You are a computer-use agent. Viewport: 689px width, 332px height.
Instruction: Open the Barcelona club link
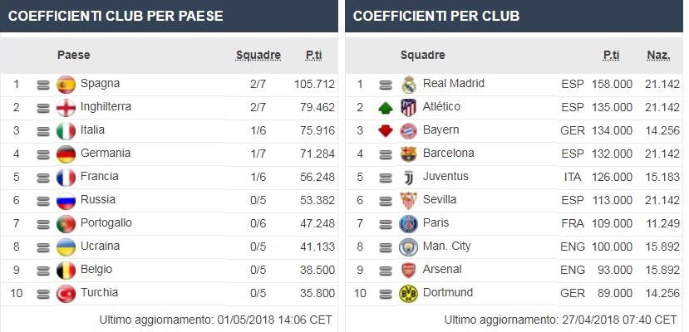click(449, 153)
